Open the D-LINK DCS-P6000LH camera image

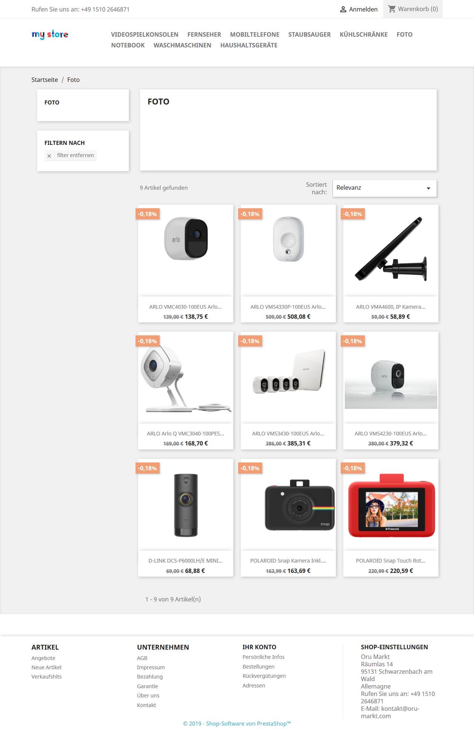point(186,504)
